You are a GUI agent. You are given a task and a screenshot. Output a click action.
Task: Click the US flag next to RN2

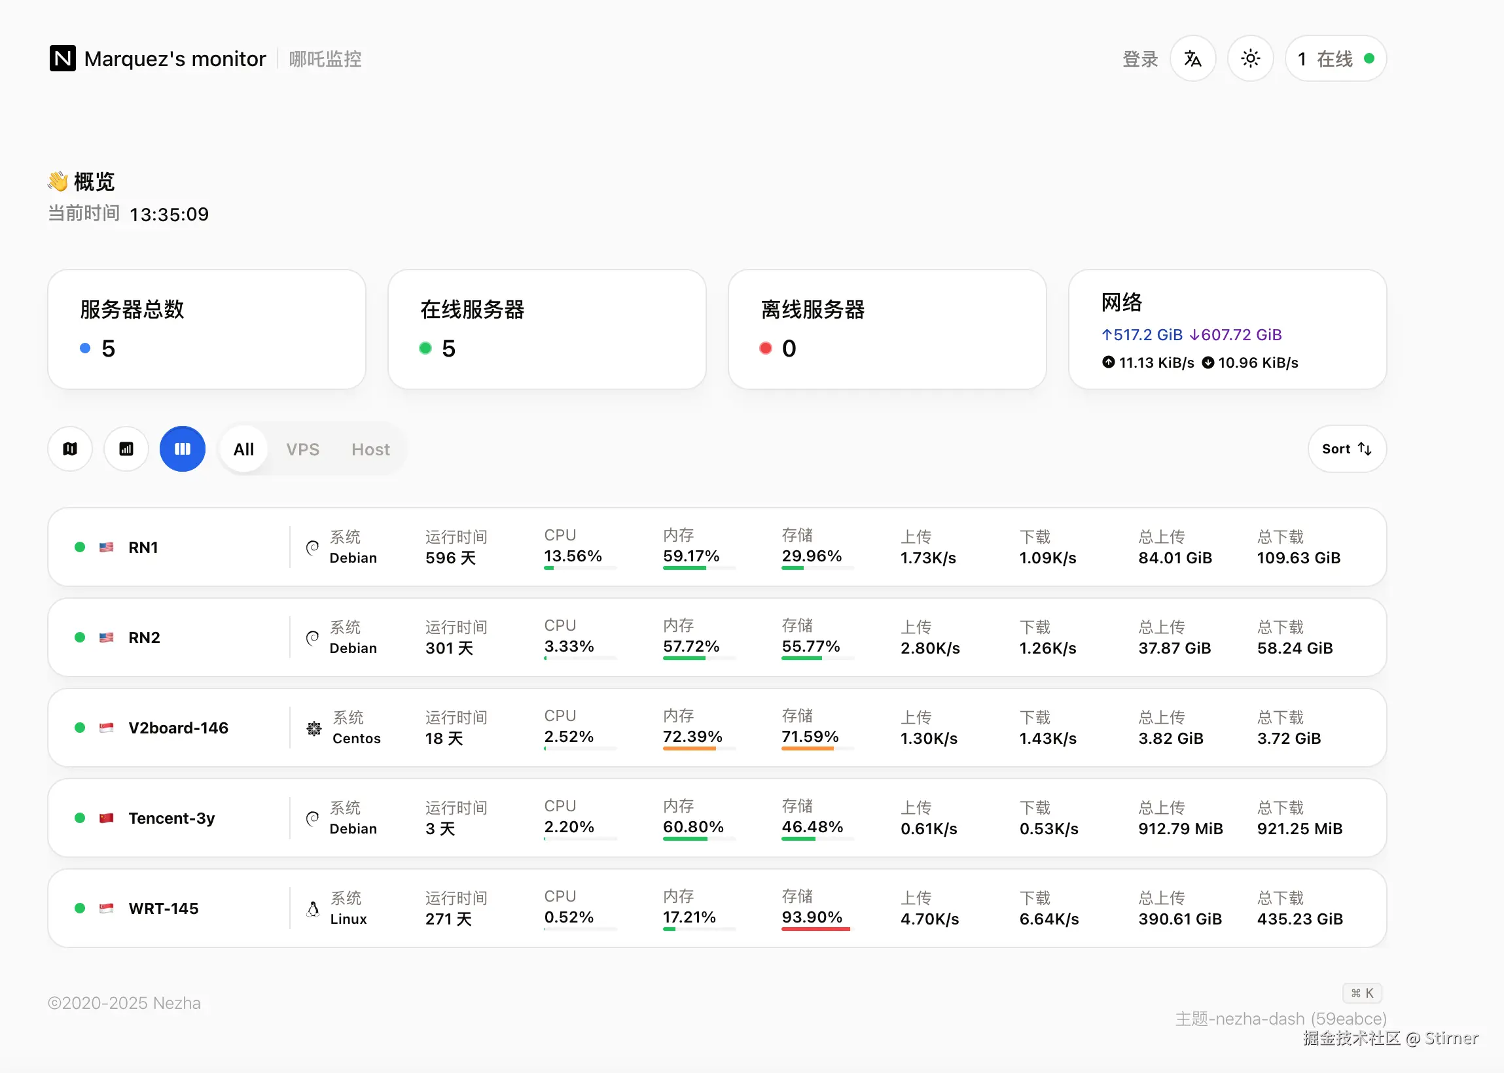pyautogui.click(x=107, y=638)
